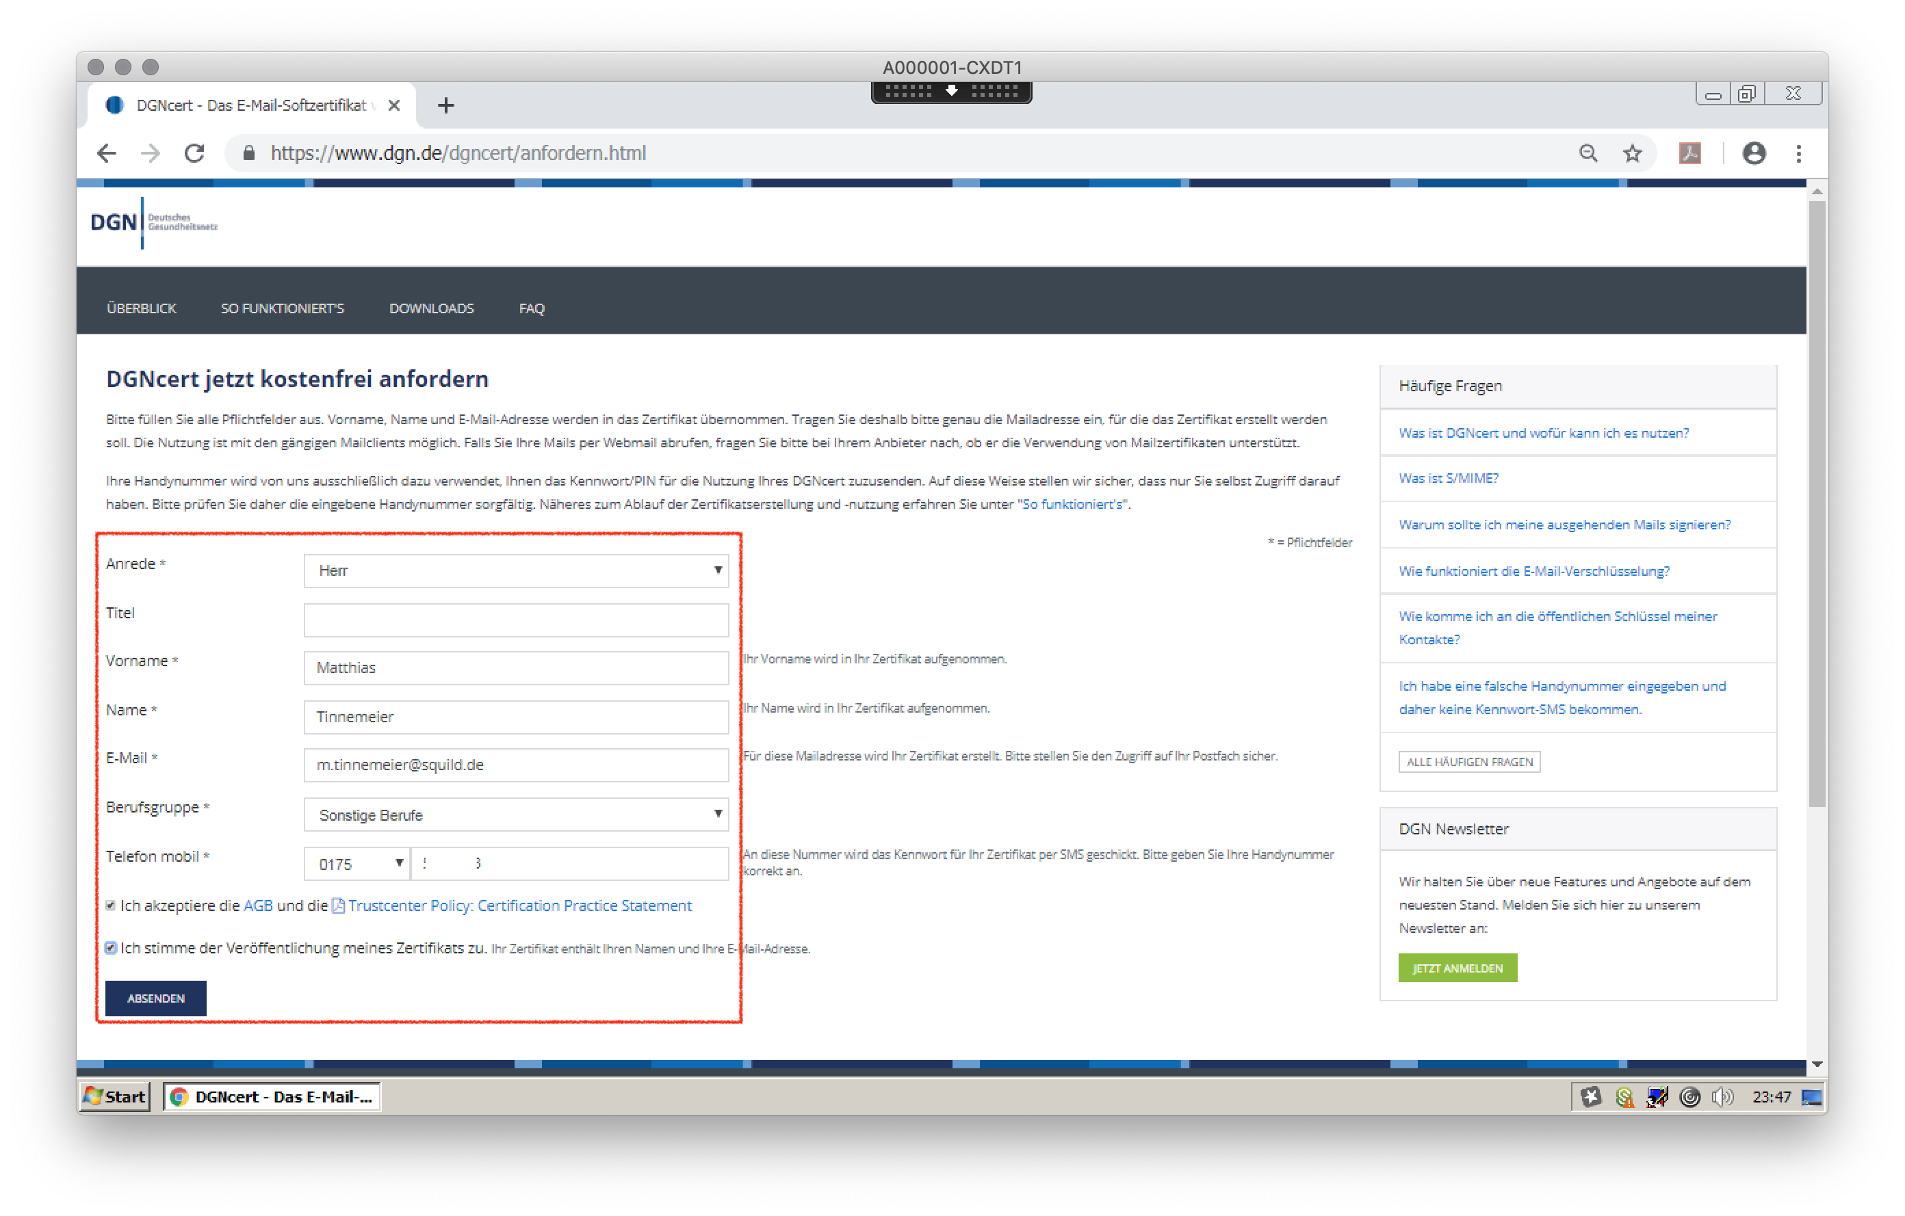Open FAQ link about falsche Handynummer
Image resolution: width=1905 pixels, height=1216 pixels.
(x=1562, y=698)
